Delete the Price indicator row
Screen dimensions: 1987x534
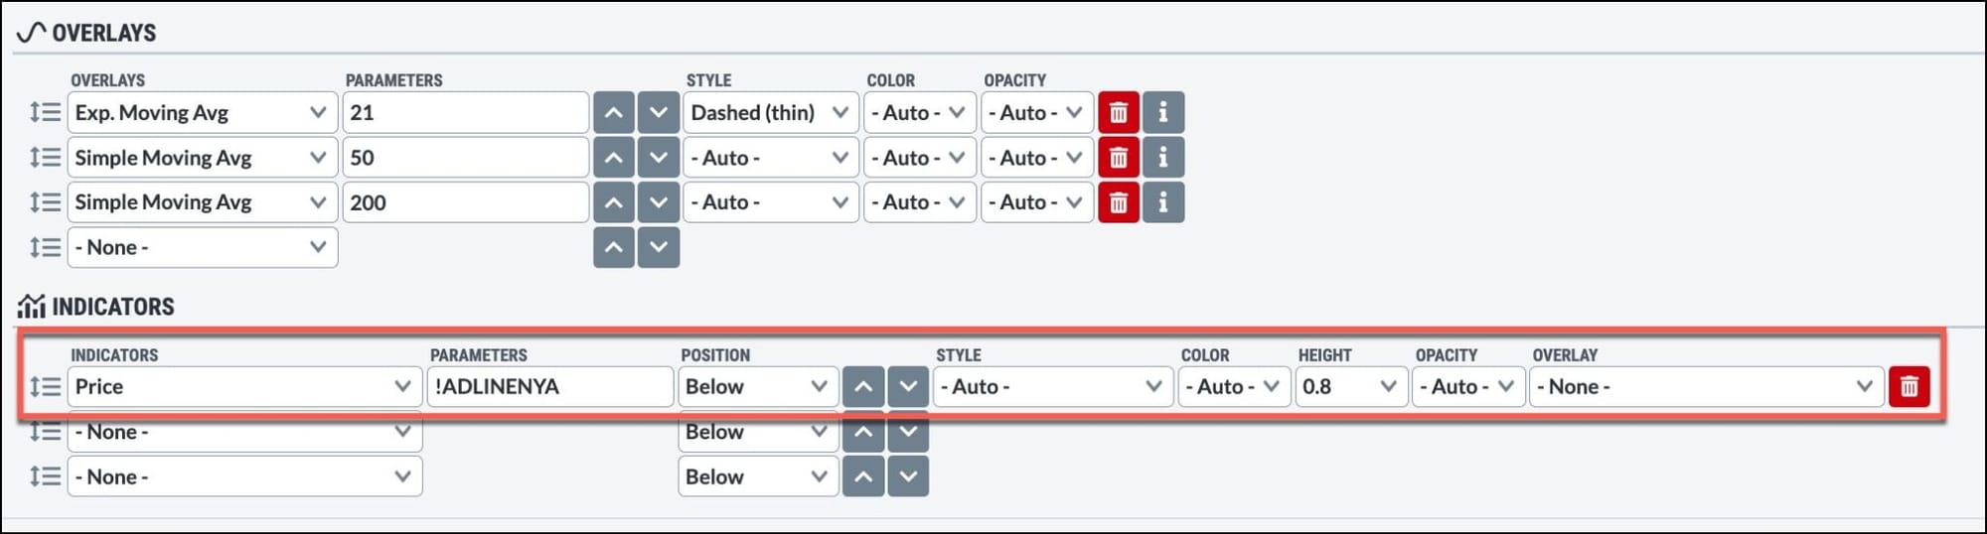[x=1909, y=387]
